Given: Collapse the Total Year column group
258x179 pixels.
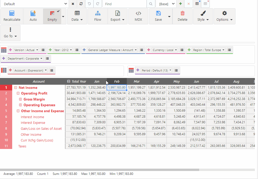Looking at the screenshot, I should 68,81.
